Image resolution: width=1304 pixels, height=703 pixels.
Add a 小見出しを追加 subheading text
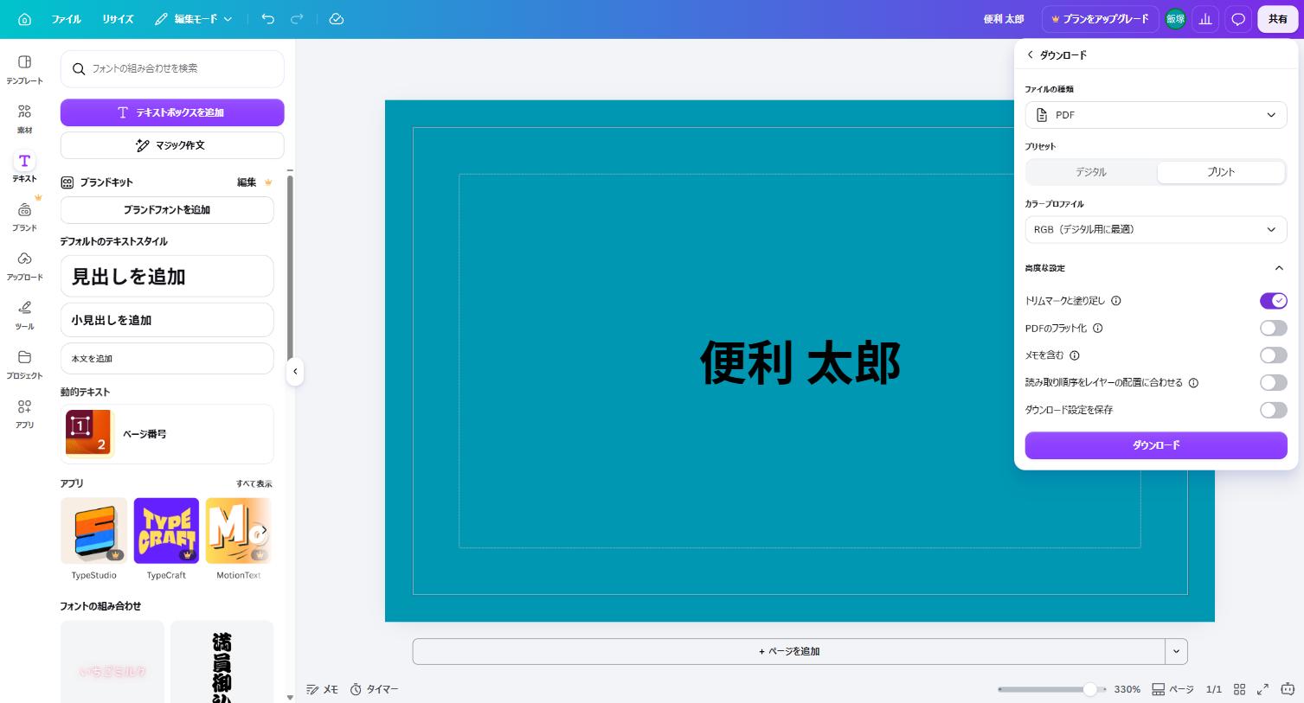tap(167, 320)
